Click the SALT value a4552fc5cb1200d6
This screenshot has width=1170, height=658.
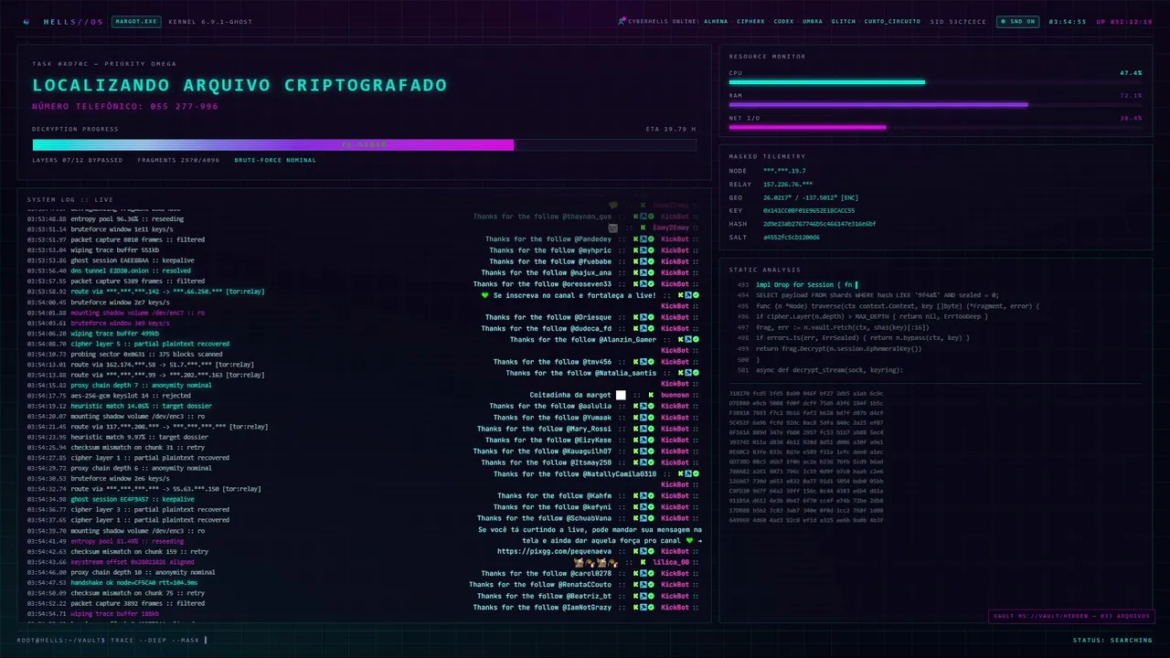tap(792, 237)
